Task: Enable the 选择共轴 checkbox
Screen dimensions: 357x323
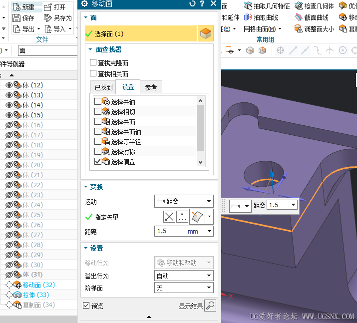Action: (98, 101)
